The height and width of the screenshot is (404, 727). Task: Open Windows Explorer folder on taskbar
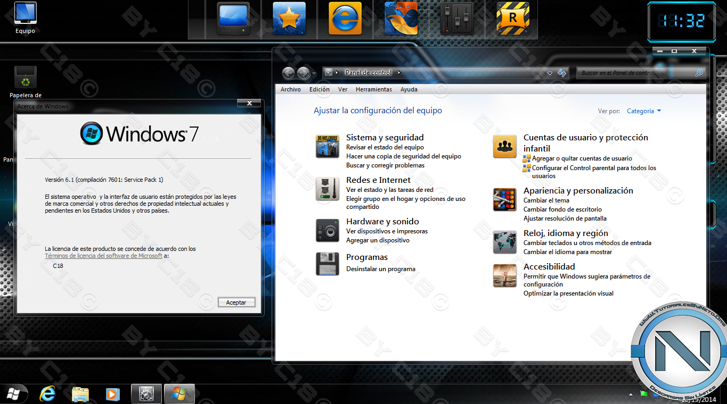click(x=80, y=394)
